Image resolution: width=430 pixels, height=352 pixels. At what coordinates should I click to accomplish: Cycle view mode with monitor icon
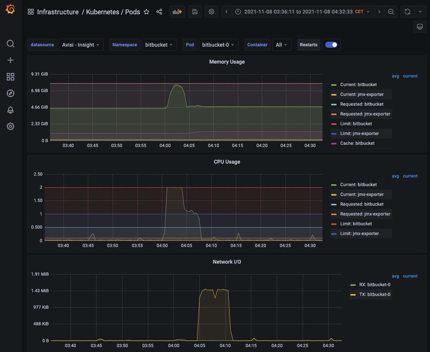(420, 27)
